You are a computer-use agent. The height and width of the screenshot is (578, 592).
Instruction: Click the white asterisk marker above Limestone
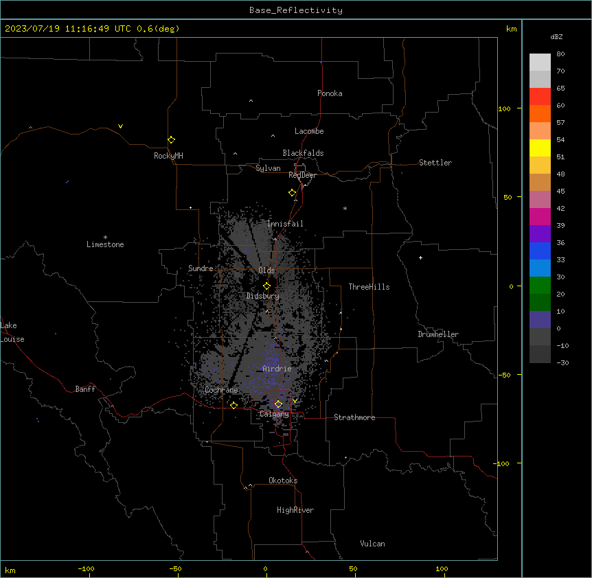(x=105, y=237)
